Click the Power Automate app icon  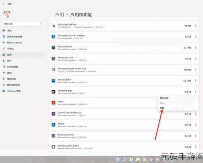pyautogui.click(x=53, y=136)
